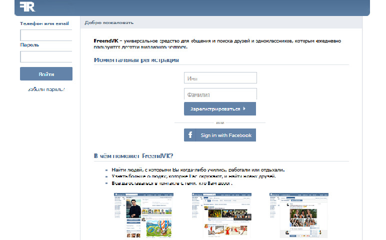Select the 'Найти людей' bullet text
This screenshot has width=386, height=240.
click(198, 170)
